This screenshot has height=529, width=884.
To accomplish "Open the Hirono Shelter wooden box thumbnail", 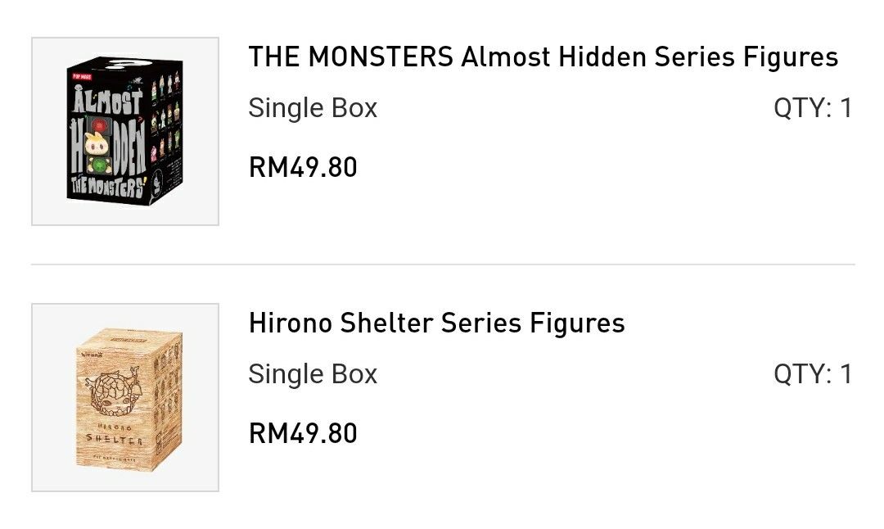I will pyautogui.click(x=125, y=397).
